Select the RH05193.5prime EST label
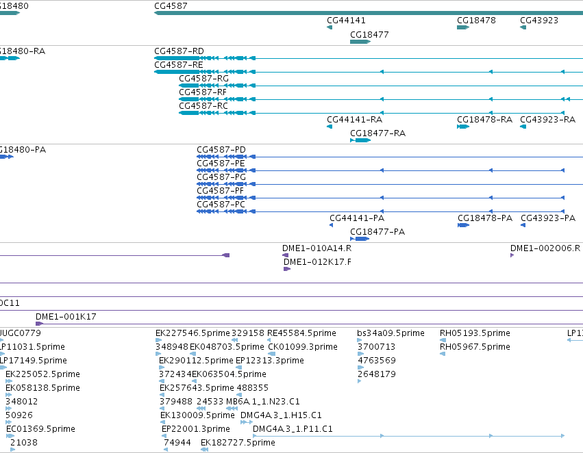This screenshot has height=453, width=583. point(475,333)
